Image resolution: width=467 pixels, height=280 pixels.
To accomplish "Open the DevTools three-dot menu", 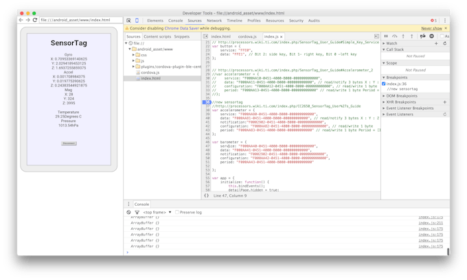I will click(x=445, y=21).
